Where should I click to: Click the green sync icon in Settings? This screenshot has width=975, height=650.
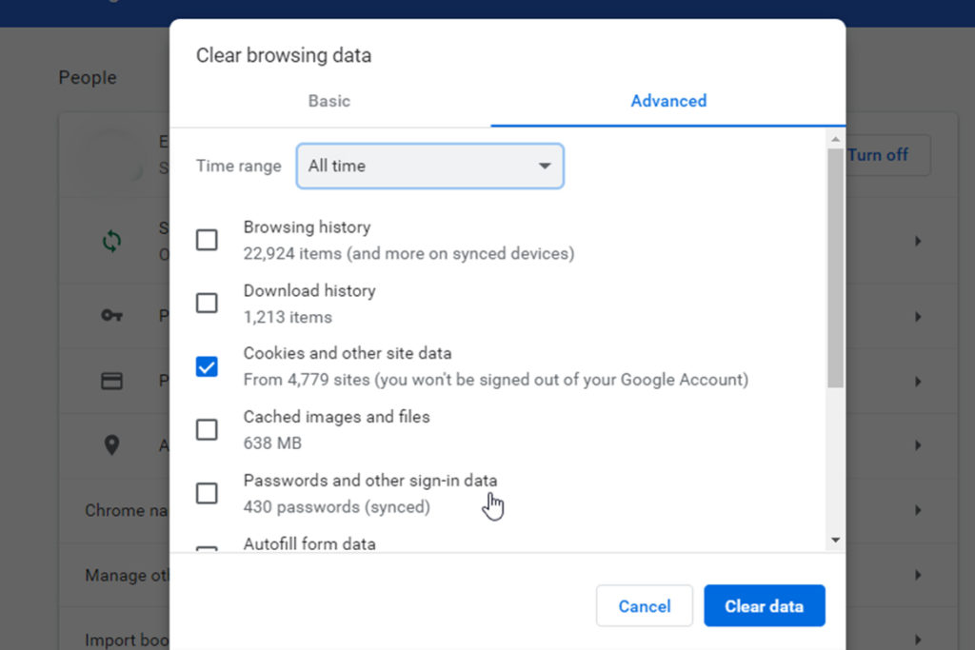point(112,241)
